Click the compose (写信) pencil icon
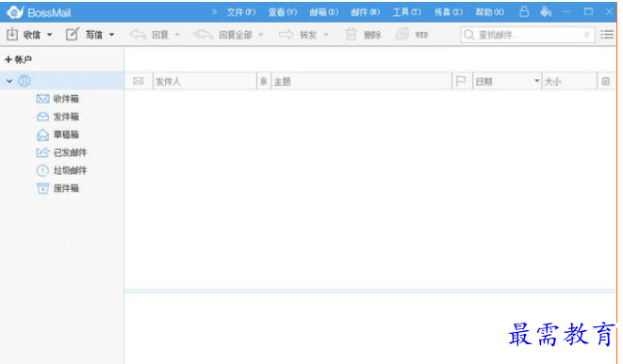 click(73, 34)
